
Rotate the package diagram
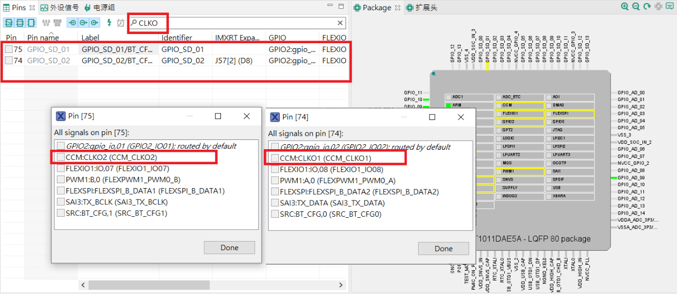point(647,7)
